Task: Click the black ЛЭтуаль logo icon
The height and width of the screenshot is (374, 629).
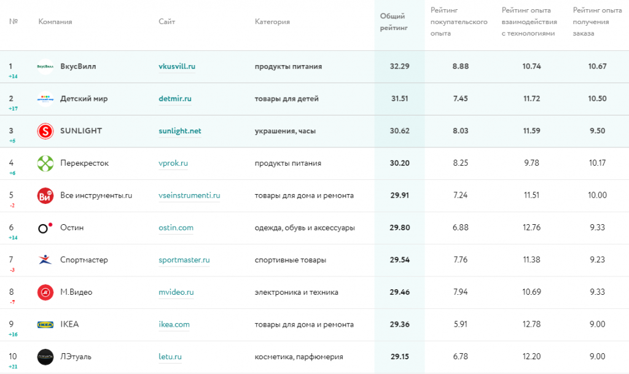Action: 45,357
